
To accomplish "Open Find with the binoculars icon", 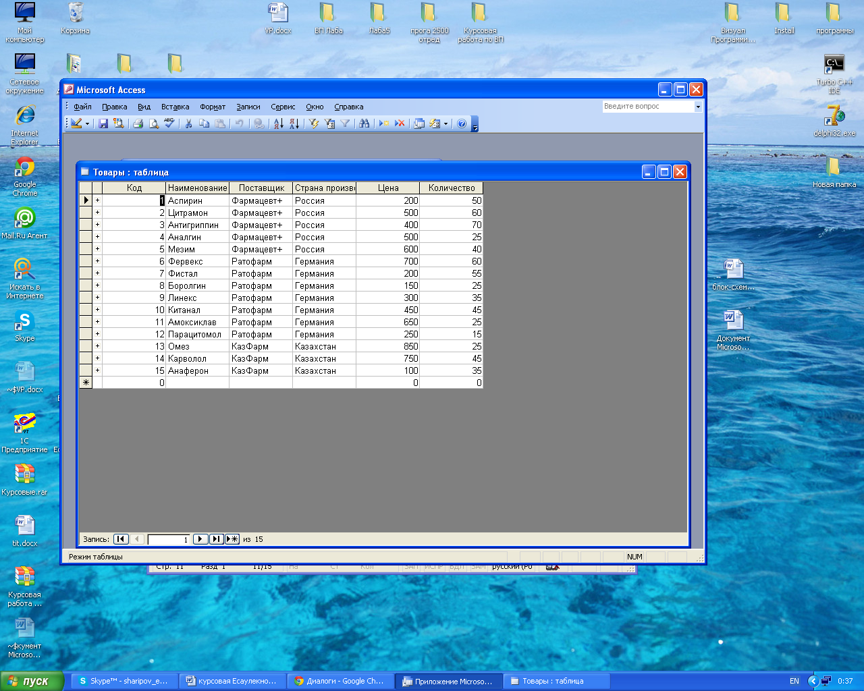I will click(x=364, y=123).
